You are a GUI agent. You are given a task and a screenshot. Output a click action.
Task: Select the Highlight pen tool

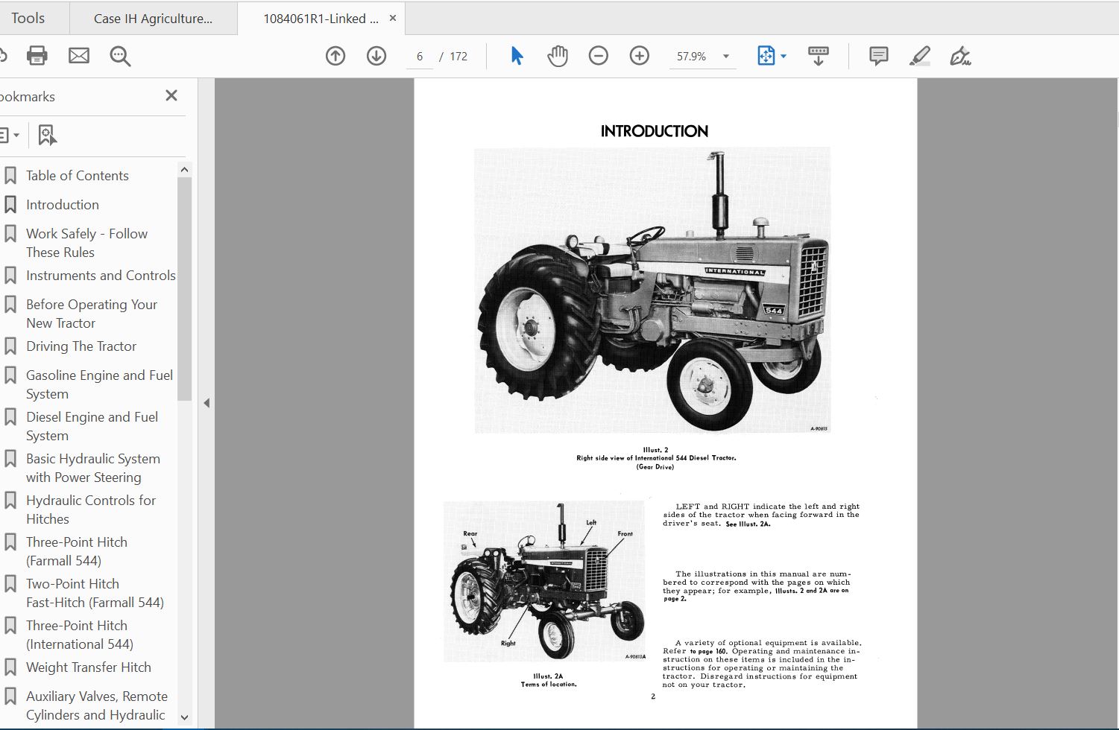click(x=920, y=55)
